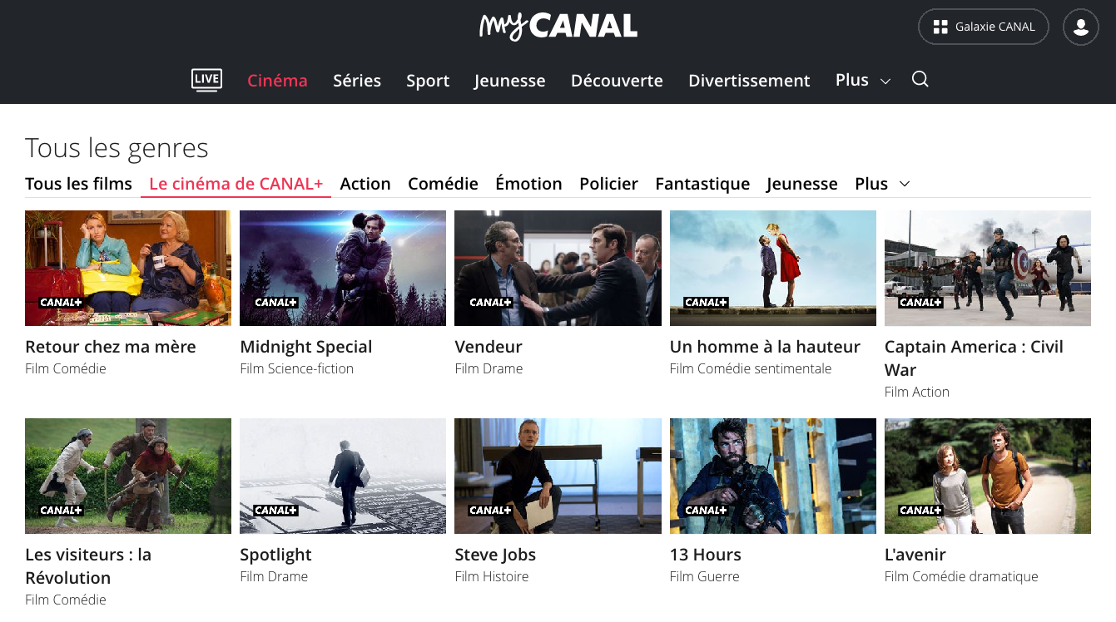1116x622 pixels.
Task: Click the Retour chez ma mère title
Action: (111, 347)
